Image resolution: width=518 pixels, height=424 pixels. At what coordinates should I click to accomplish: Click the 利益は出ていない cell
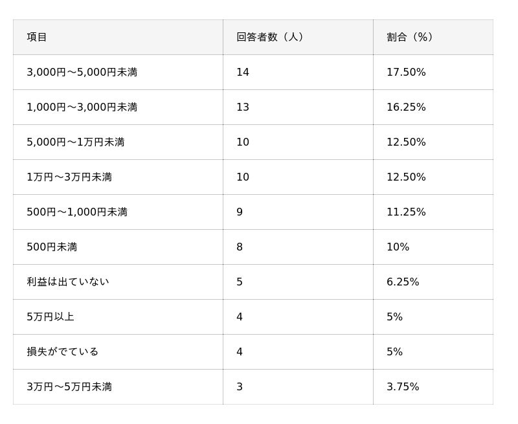pos(68,282)
